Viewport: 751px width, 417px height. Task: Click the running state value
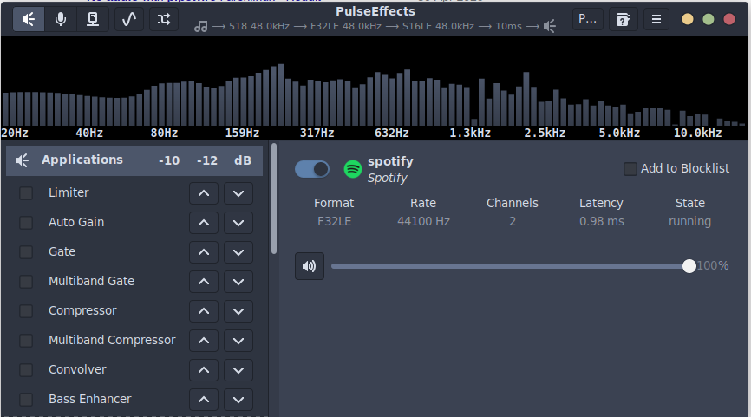click(x=689, y=222)
